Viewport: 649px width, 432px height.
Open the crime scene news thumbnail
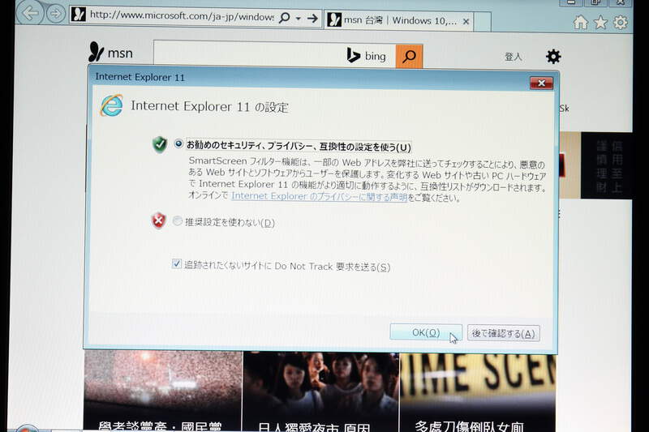[x=478, y=393]
